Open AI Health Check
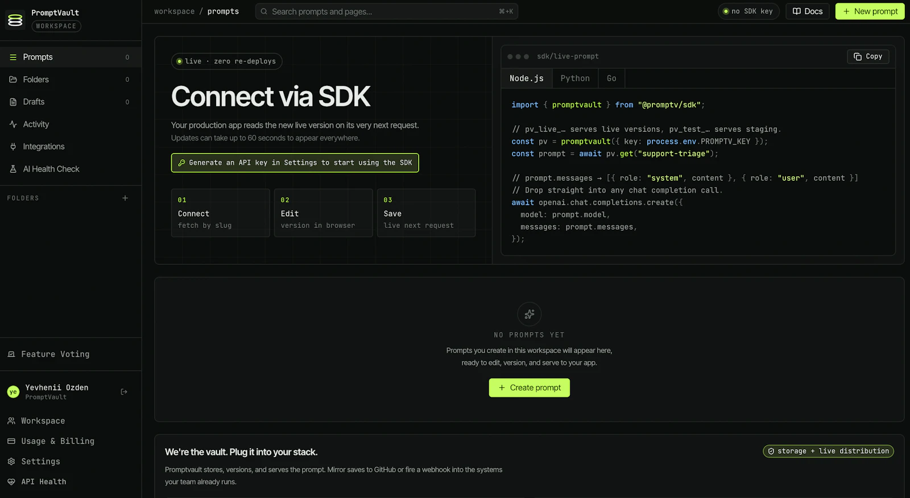The height and width of the screenshot is (498, 910). pos(71,169)
